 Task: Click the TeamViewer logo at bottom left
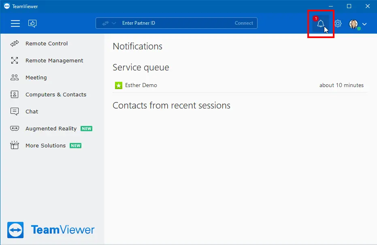(x=51, y=230)
